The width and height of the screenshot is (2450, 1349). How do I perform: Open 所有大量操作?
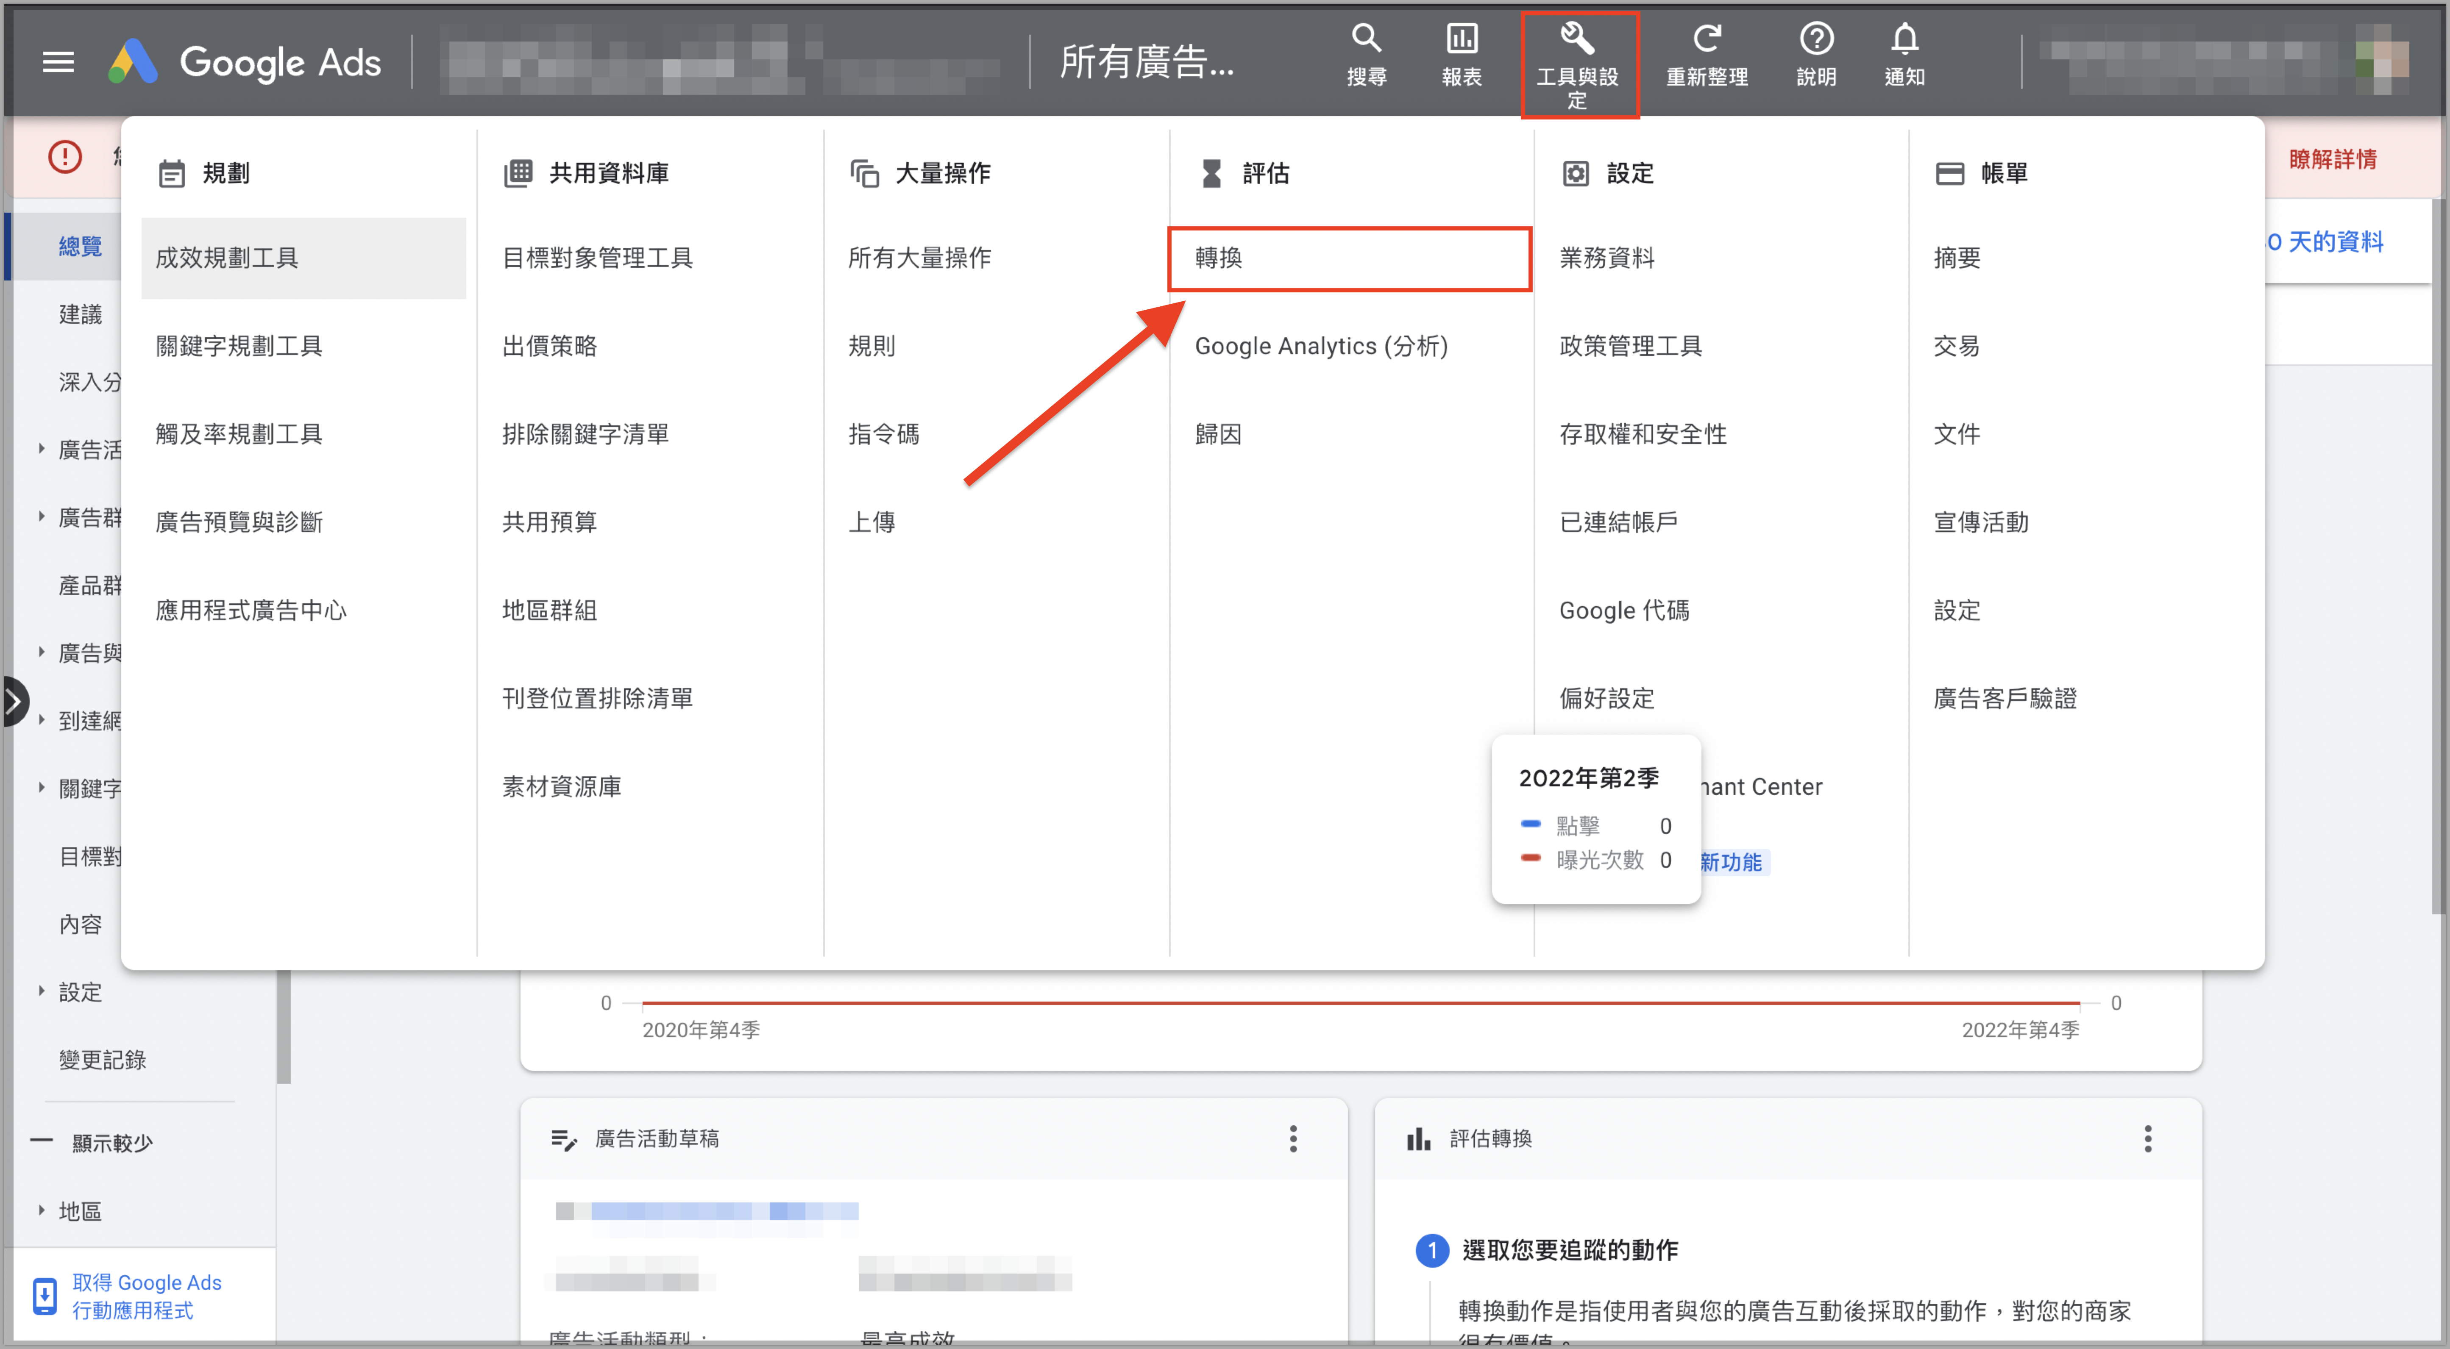tap(920, 258)
